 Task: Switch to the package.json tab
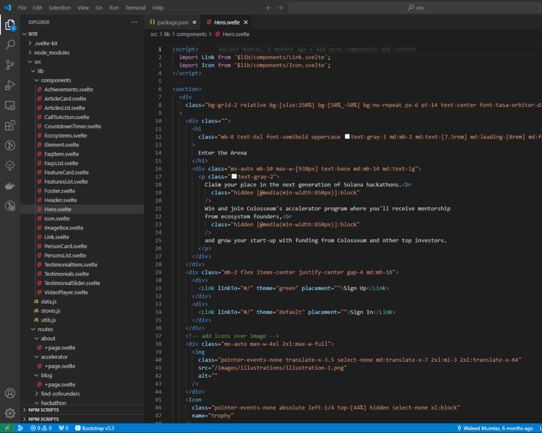click(173, 22)
